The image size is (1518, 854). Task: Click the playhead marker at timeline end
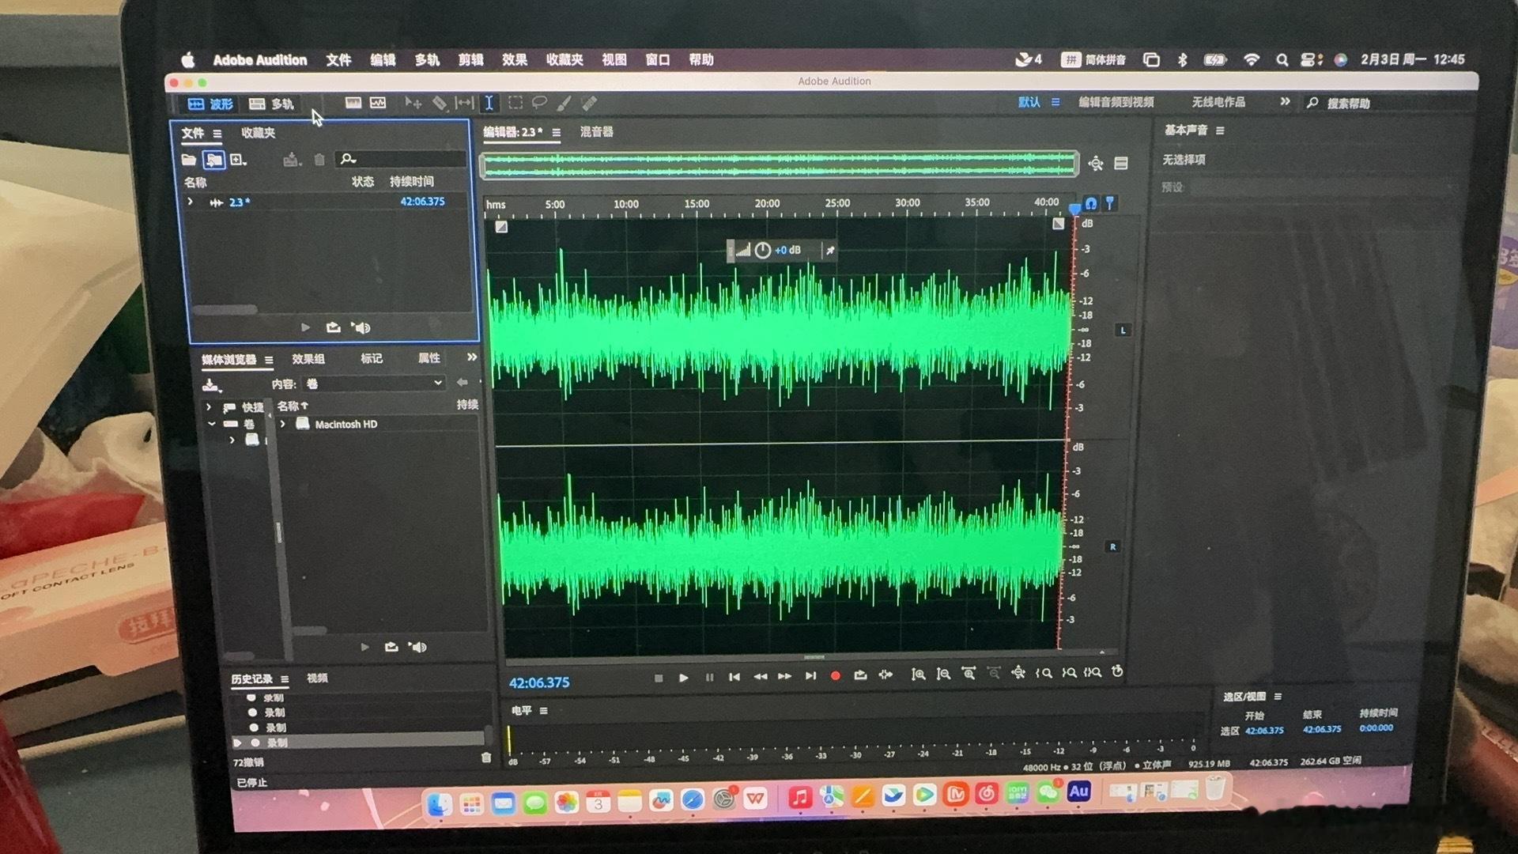tap(1074, 209)
